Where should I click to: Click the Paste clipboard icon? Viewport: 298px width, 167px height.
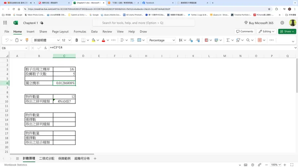(x=17, y=40)
